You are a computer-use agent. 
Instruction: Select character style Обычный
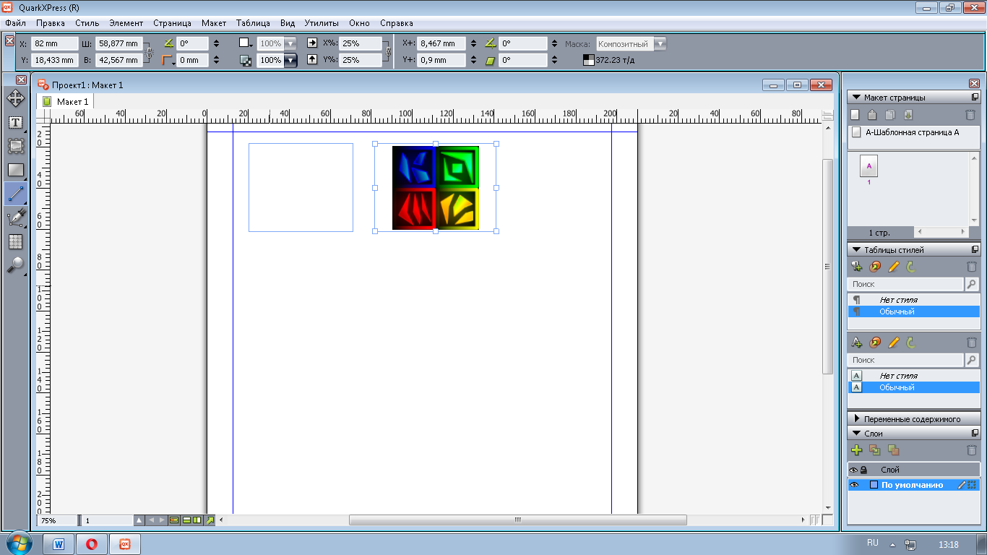click(x=913, y=387)
